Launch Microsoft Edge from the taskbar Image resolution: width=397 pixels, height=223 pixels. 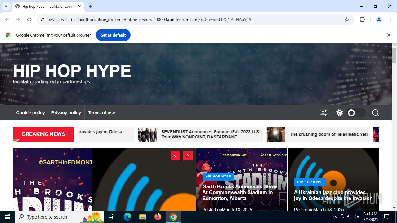coord(127,217)
